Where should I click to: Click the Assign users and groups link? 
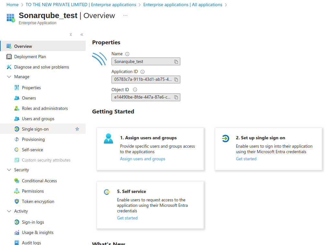coord(143,159)
